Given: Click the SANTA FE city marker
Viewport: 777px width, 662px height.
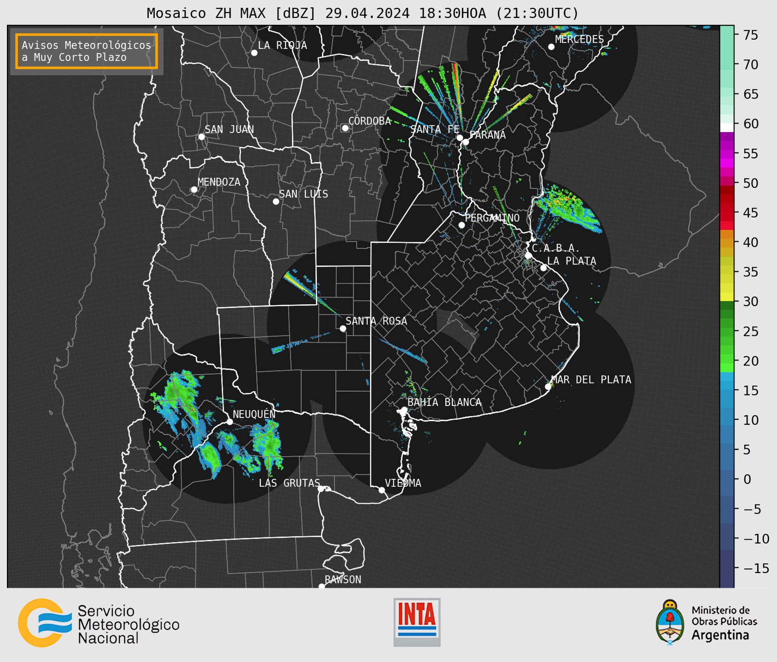Looking at the screenshot, I should [x=460, y=138].
